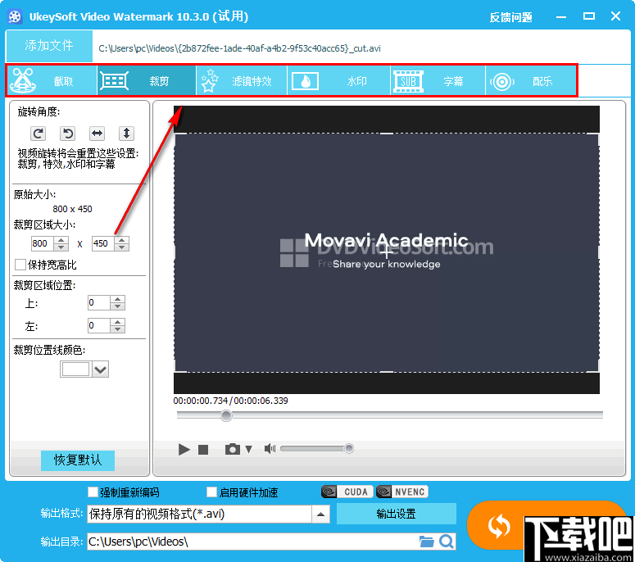The height and width of the screenshot is (562, 635).
Task: Click the CUDA badge
Action: 347,492
